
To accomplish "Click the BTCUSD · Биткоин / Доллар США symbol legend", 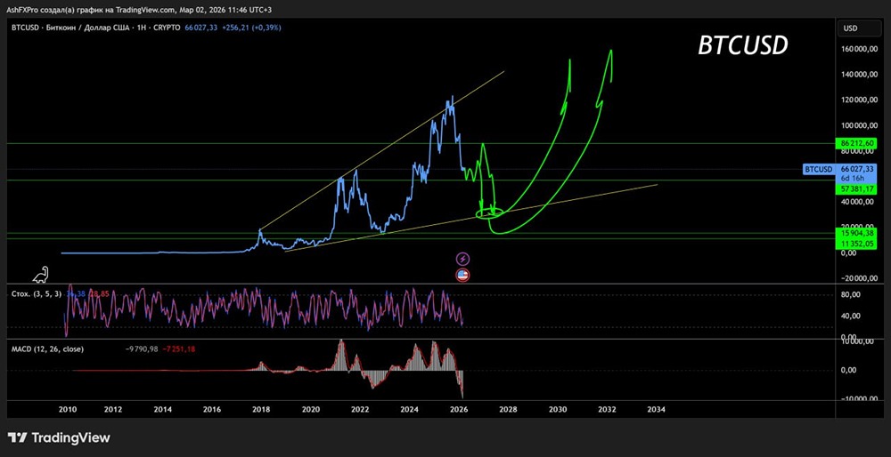I will [96, 28].
